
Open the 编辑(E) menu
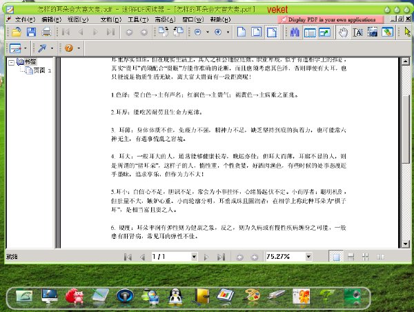coord(52,19)
